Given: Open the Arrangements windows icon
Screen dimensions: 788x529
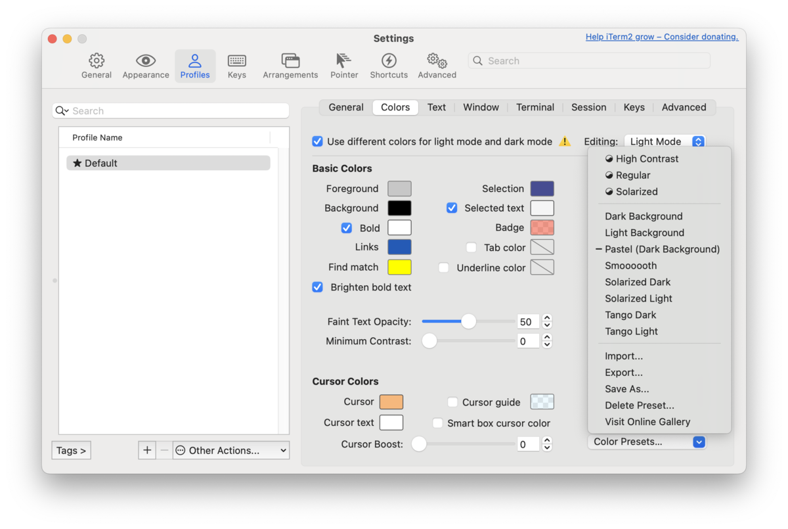Looking at the screenshot, I should click(290, 61).
